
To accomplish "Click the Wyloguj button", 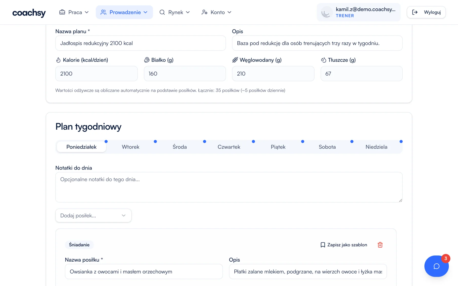I will [x=426, y=12].
